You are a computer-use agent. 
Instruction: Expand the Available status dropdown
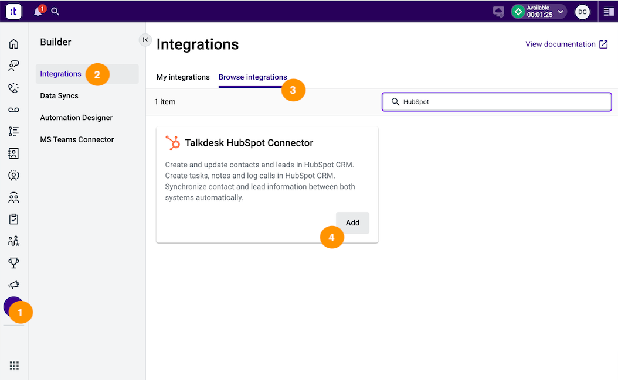point(560,11)
